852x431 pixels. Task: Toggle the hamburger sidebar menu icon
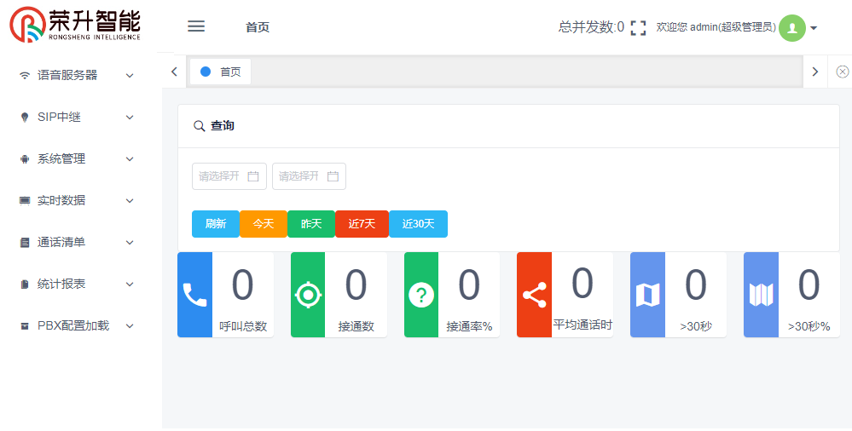196,26
